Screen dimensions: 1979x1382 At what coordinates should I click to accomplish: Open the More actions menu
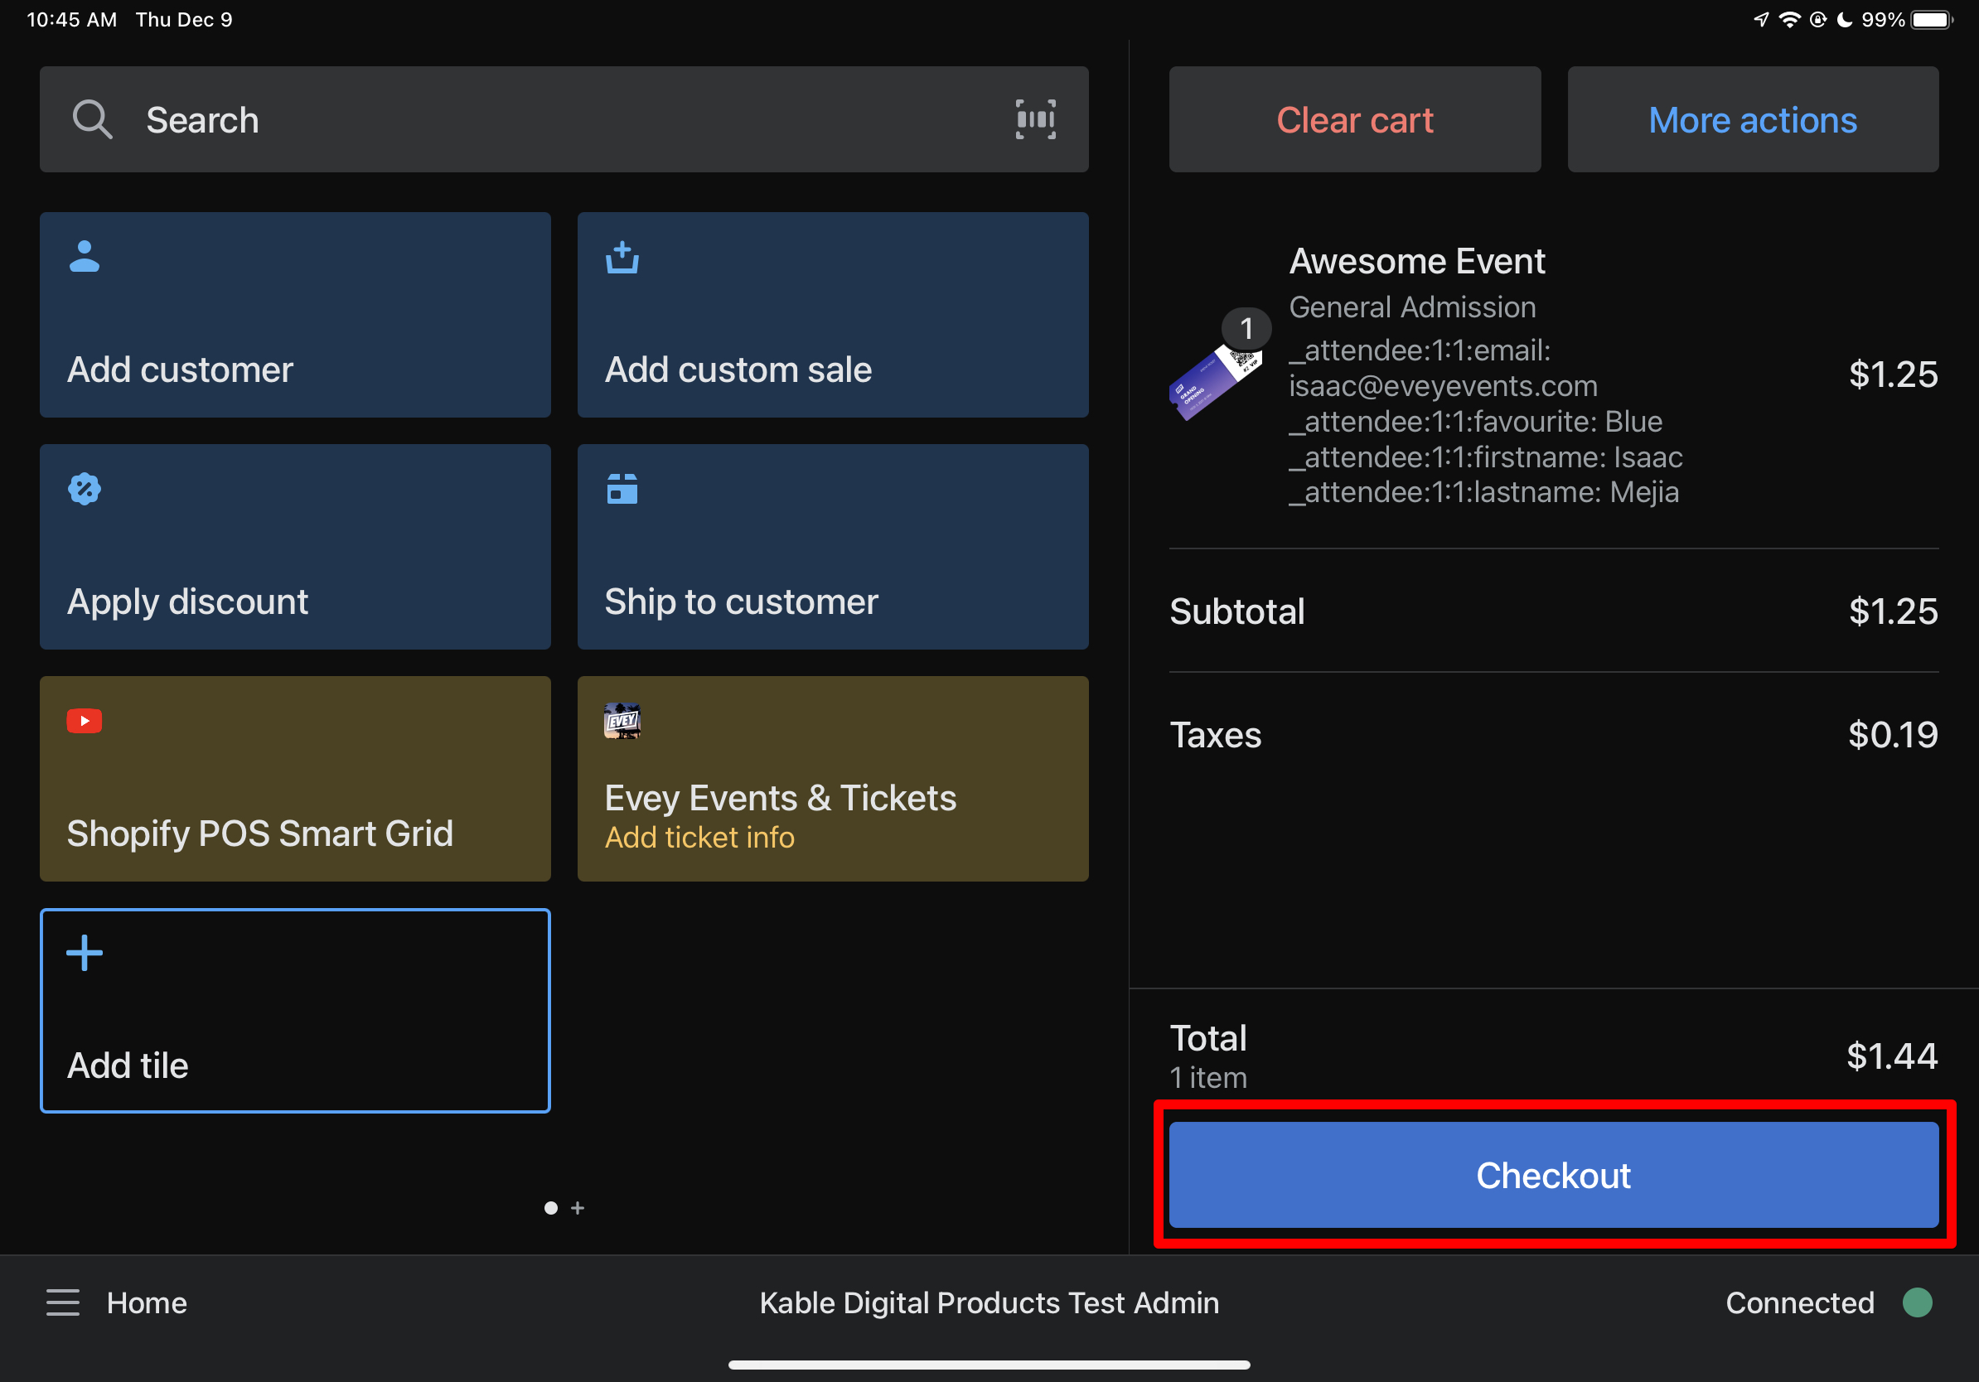pyautogui.click(x=1752, y=120)
